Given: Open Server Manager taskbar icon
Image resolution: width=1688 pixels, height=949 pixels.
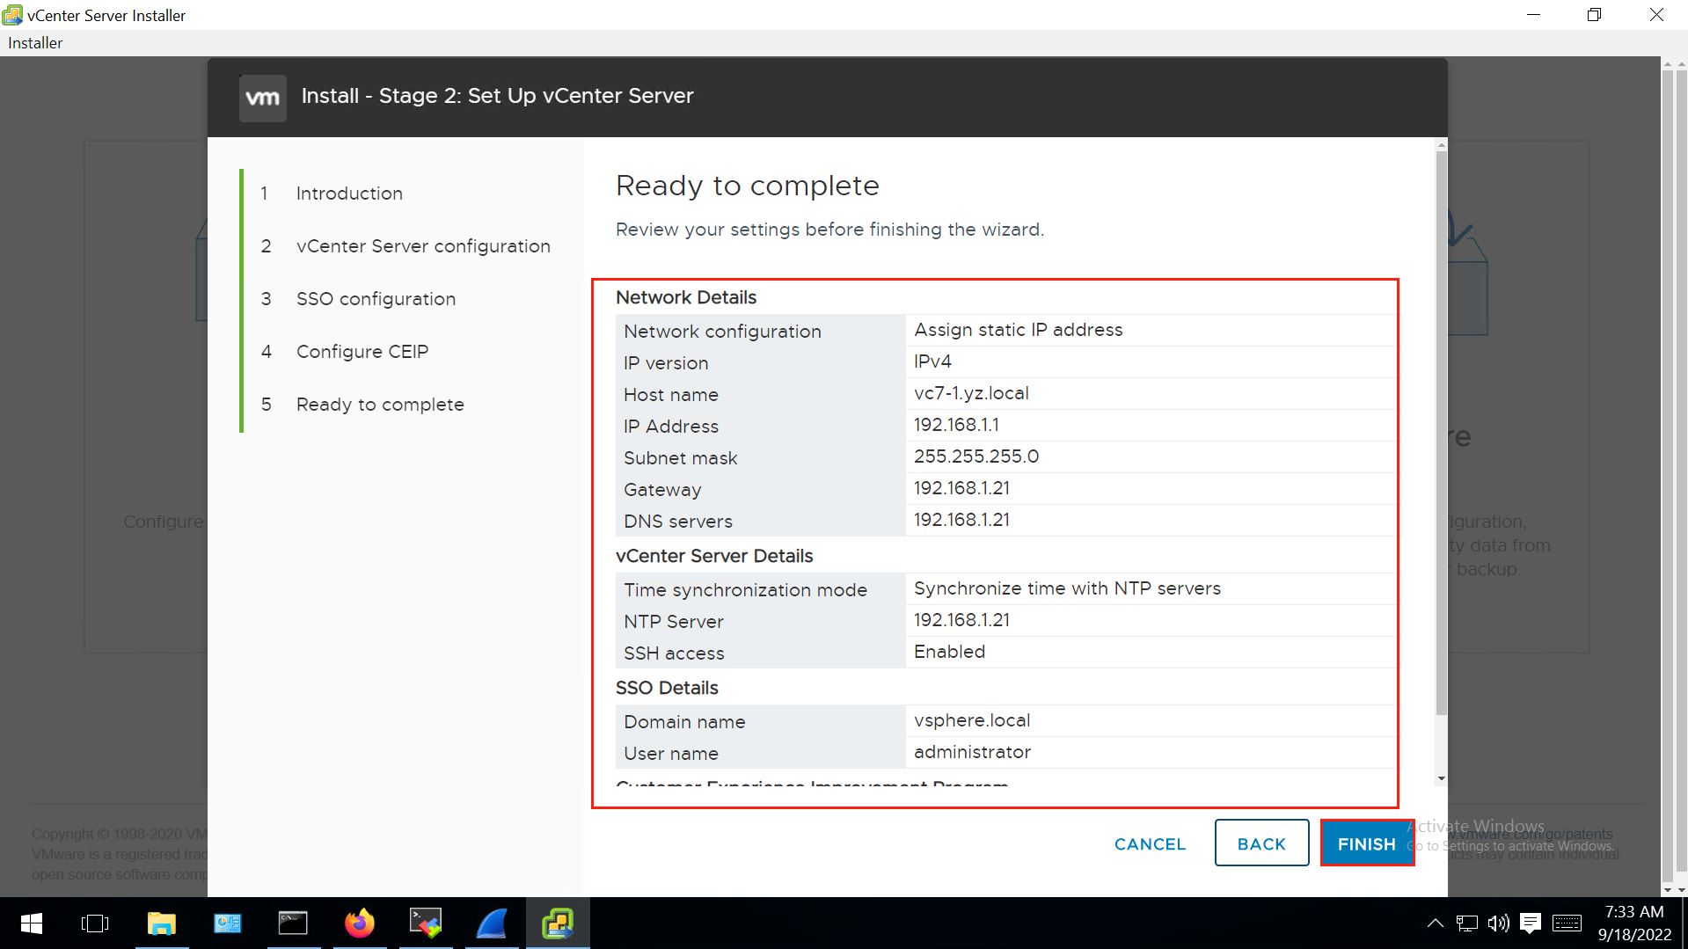Looking at the screenshot, I should pyautogui.click(x=228, y=923).
